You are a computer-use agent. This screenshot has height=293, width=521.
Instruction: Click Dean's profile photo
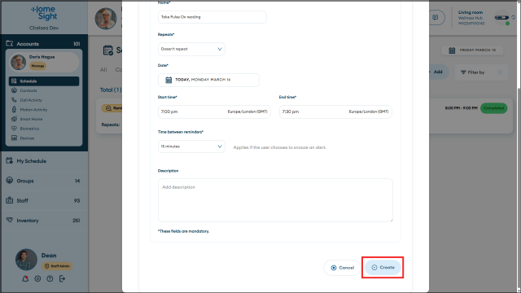[x=26, y=260]
